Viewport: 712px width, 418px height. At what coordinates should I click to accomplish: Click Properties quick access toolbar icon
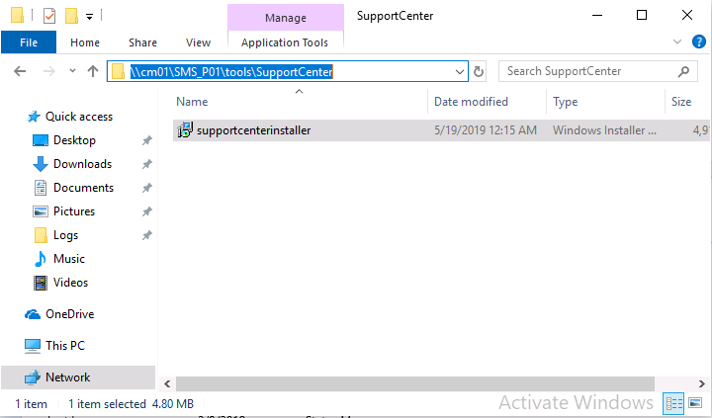point(49,16)
